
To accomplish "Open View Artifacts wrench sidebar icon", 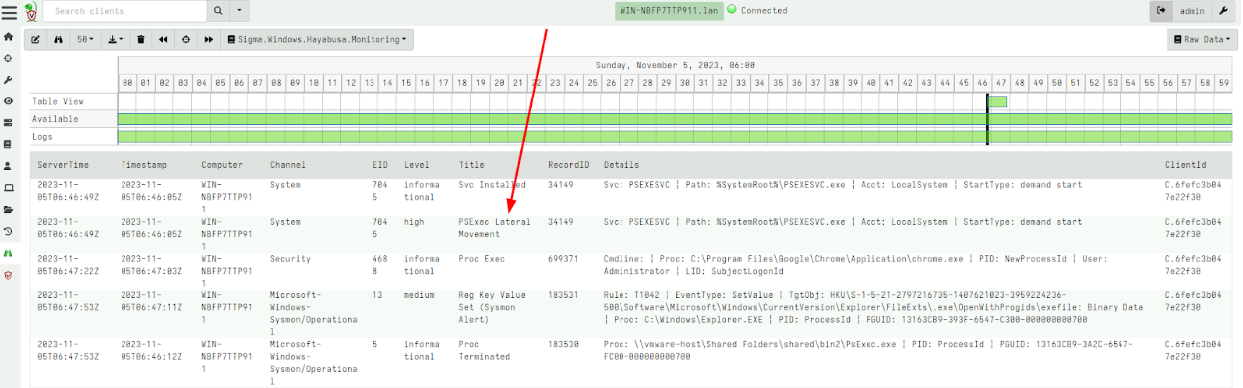I will pyautogui.click(x=9, y=80).
